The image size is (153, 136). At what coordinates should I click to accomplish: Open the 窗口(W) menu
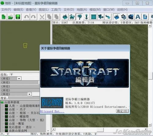(109, 10)
